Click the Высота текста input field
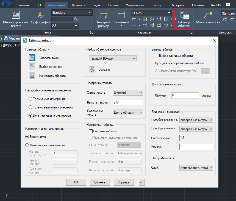236x201 pixels. click(128, 102)
